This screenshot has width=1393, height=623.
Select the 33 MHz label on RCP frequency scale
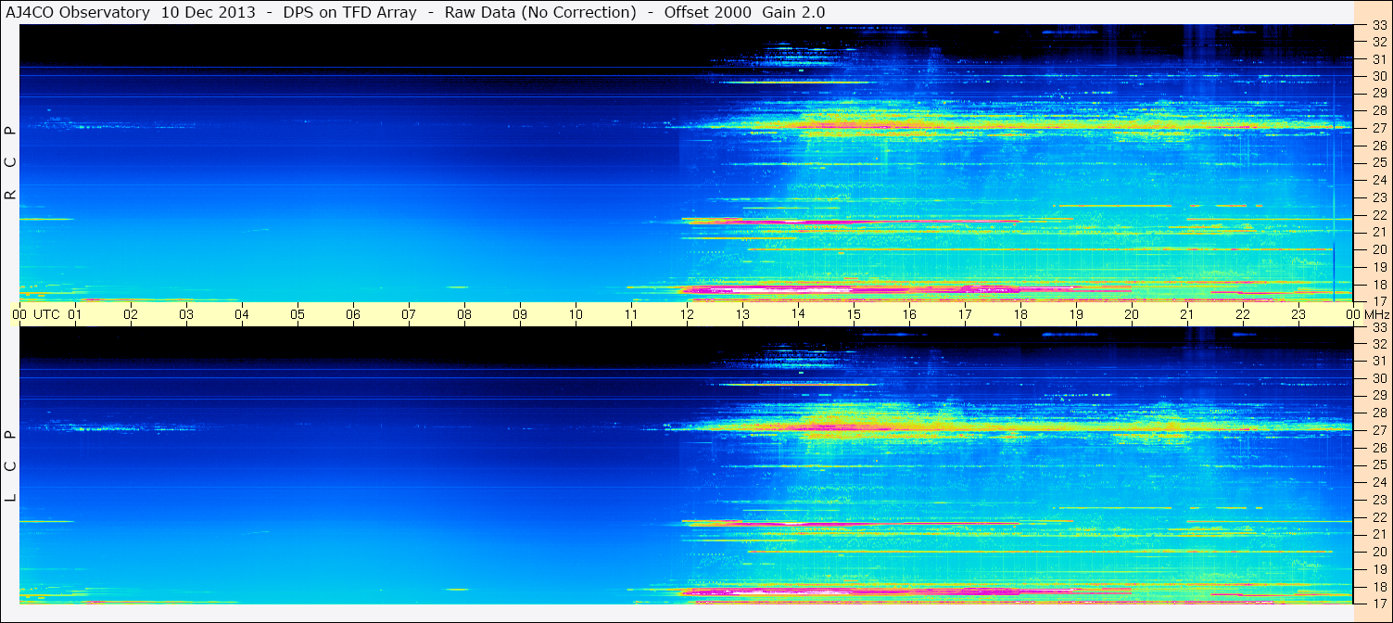tap(1378, 26)
